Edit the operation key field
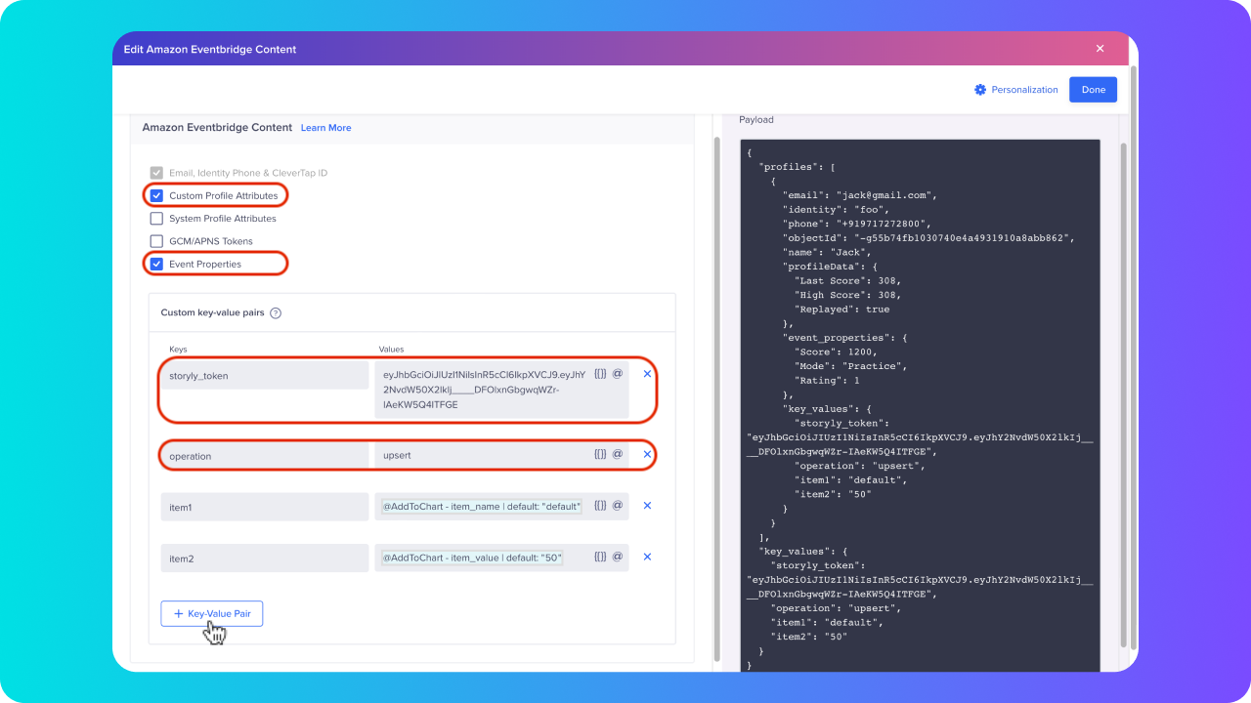 (x=265, y=456)
